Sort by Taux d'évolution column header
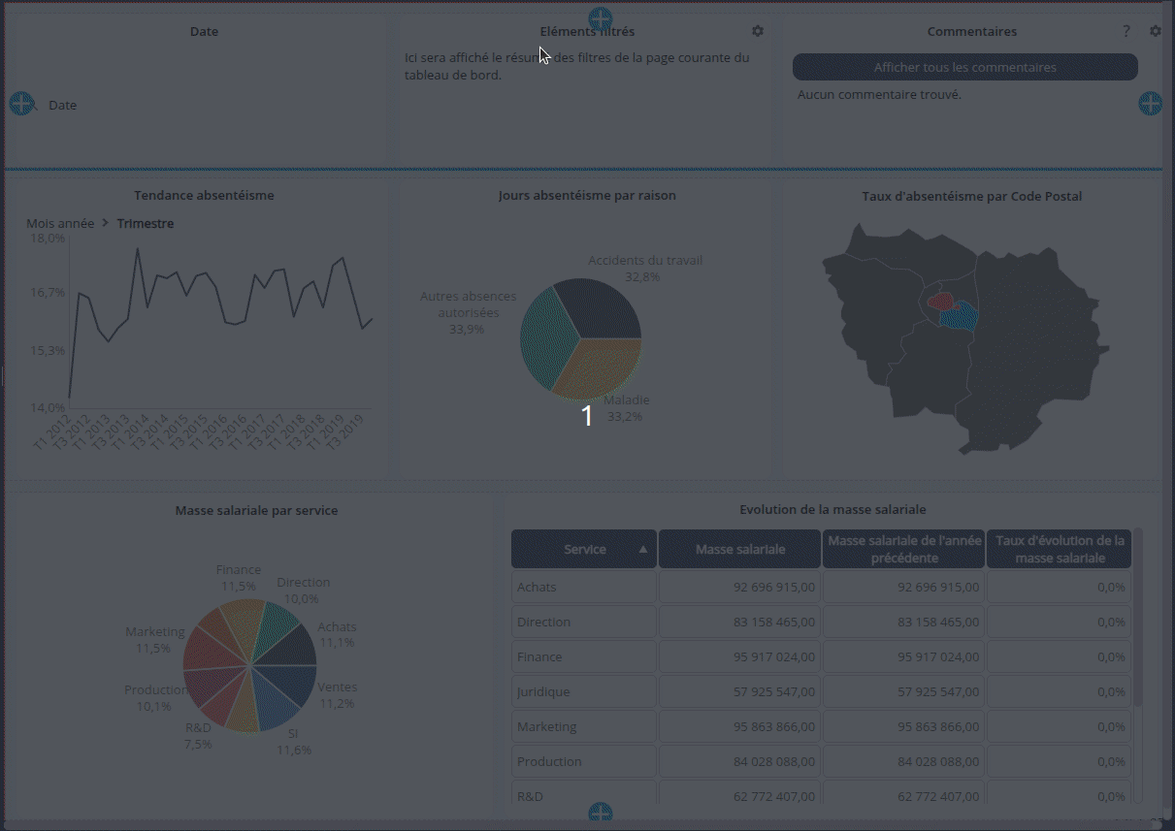The height and width of the screenshot is (831, 1175). 1059,549
